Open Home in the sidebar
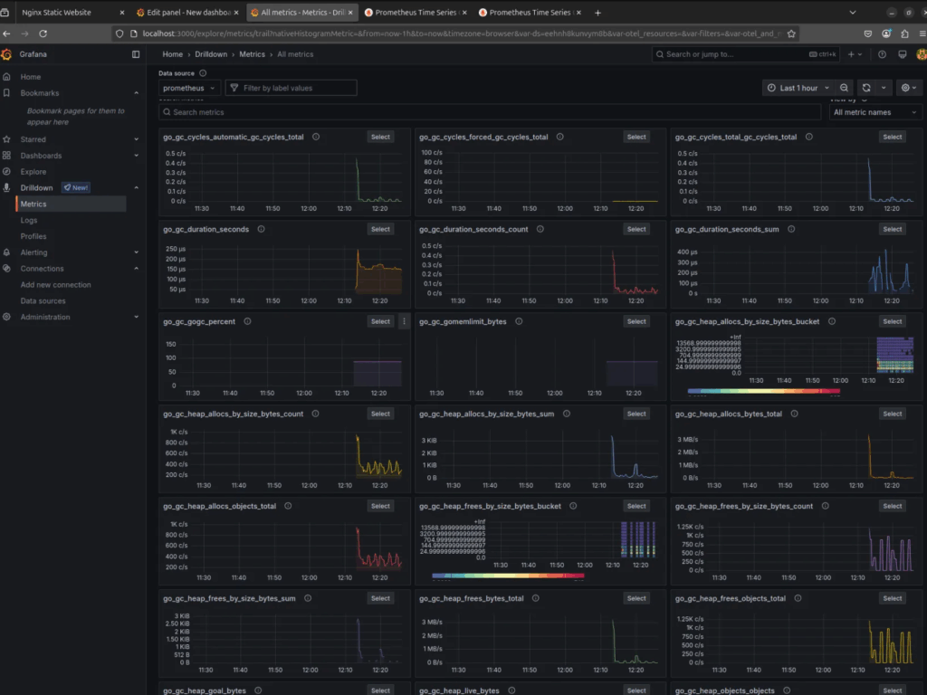 pos(31,77)
